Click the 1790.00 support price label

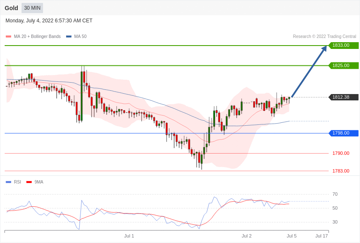click(x=341, y=153)
